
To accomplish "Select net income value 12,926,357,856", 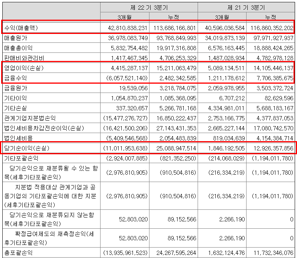I will tap(274, 148).
